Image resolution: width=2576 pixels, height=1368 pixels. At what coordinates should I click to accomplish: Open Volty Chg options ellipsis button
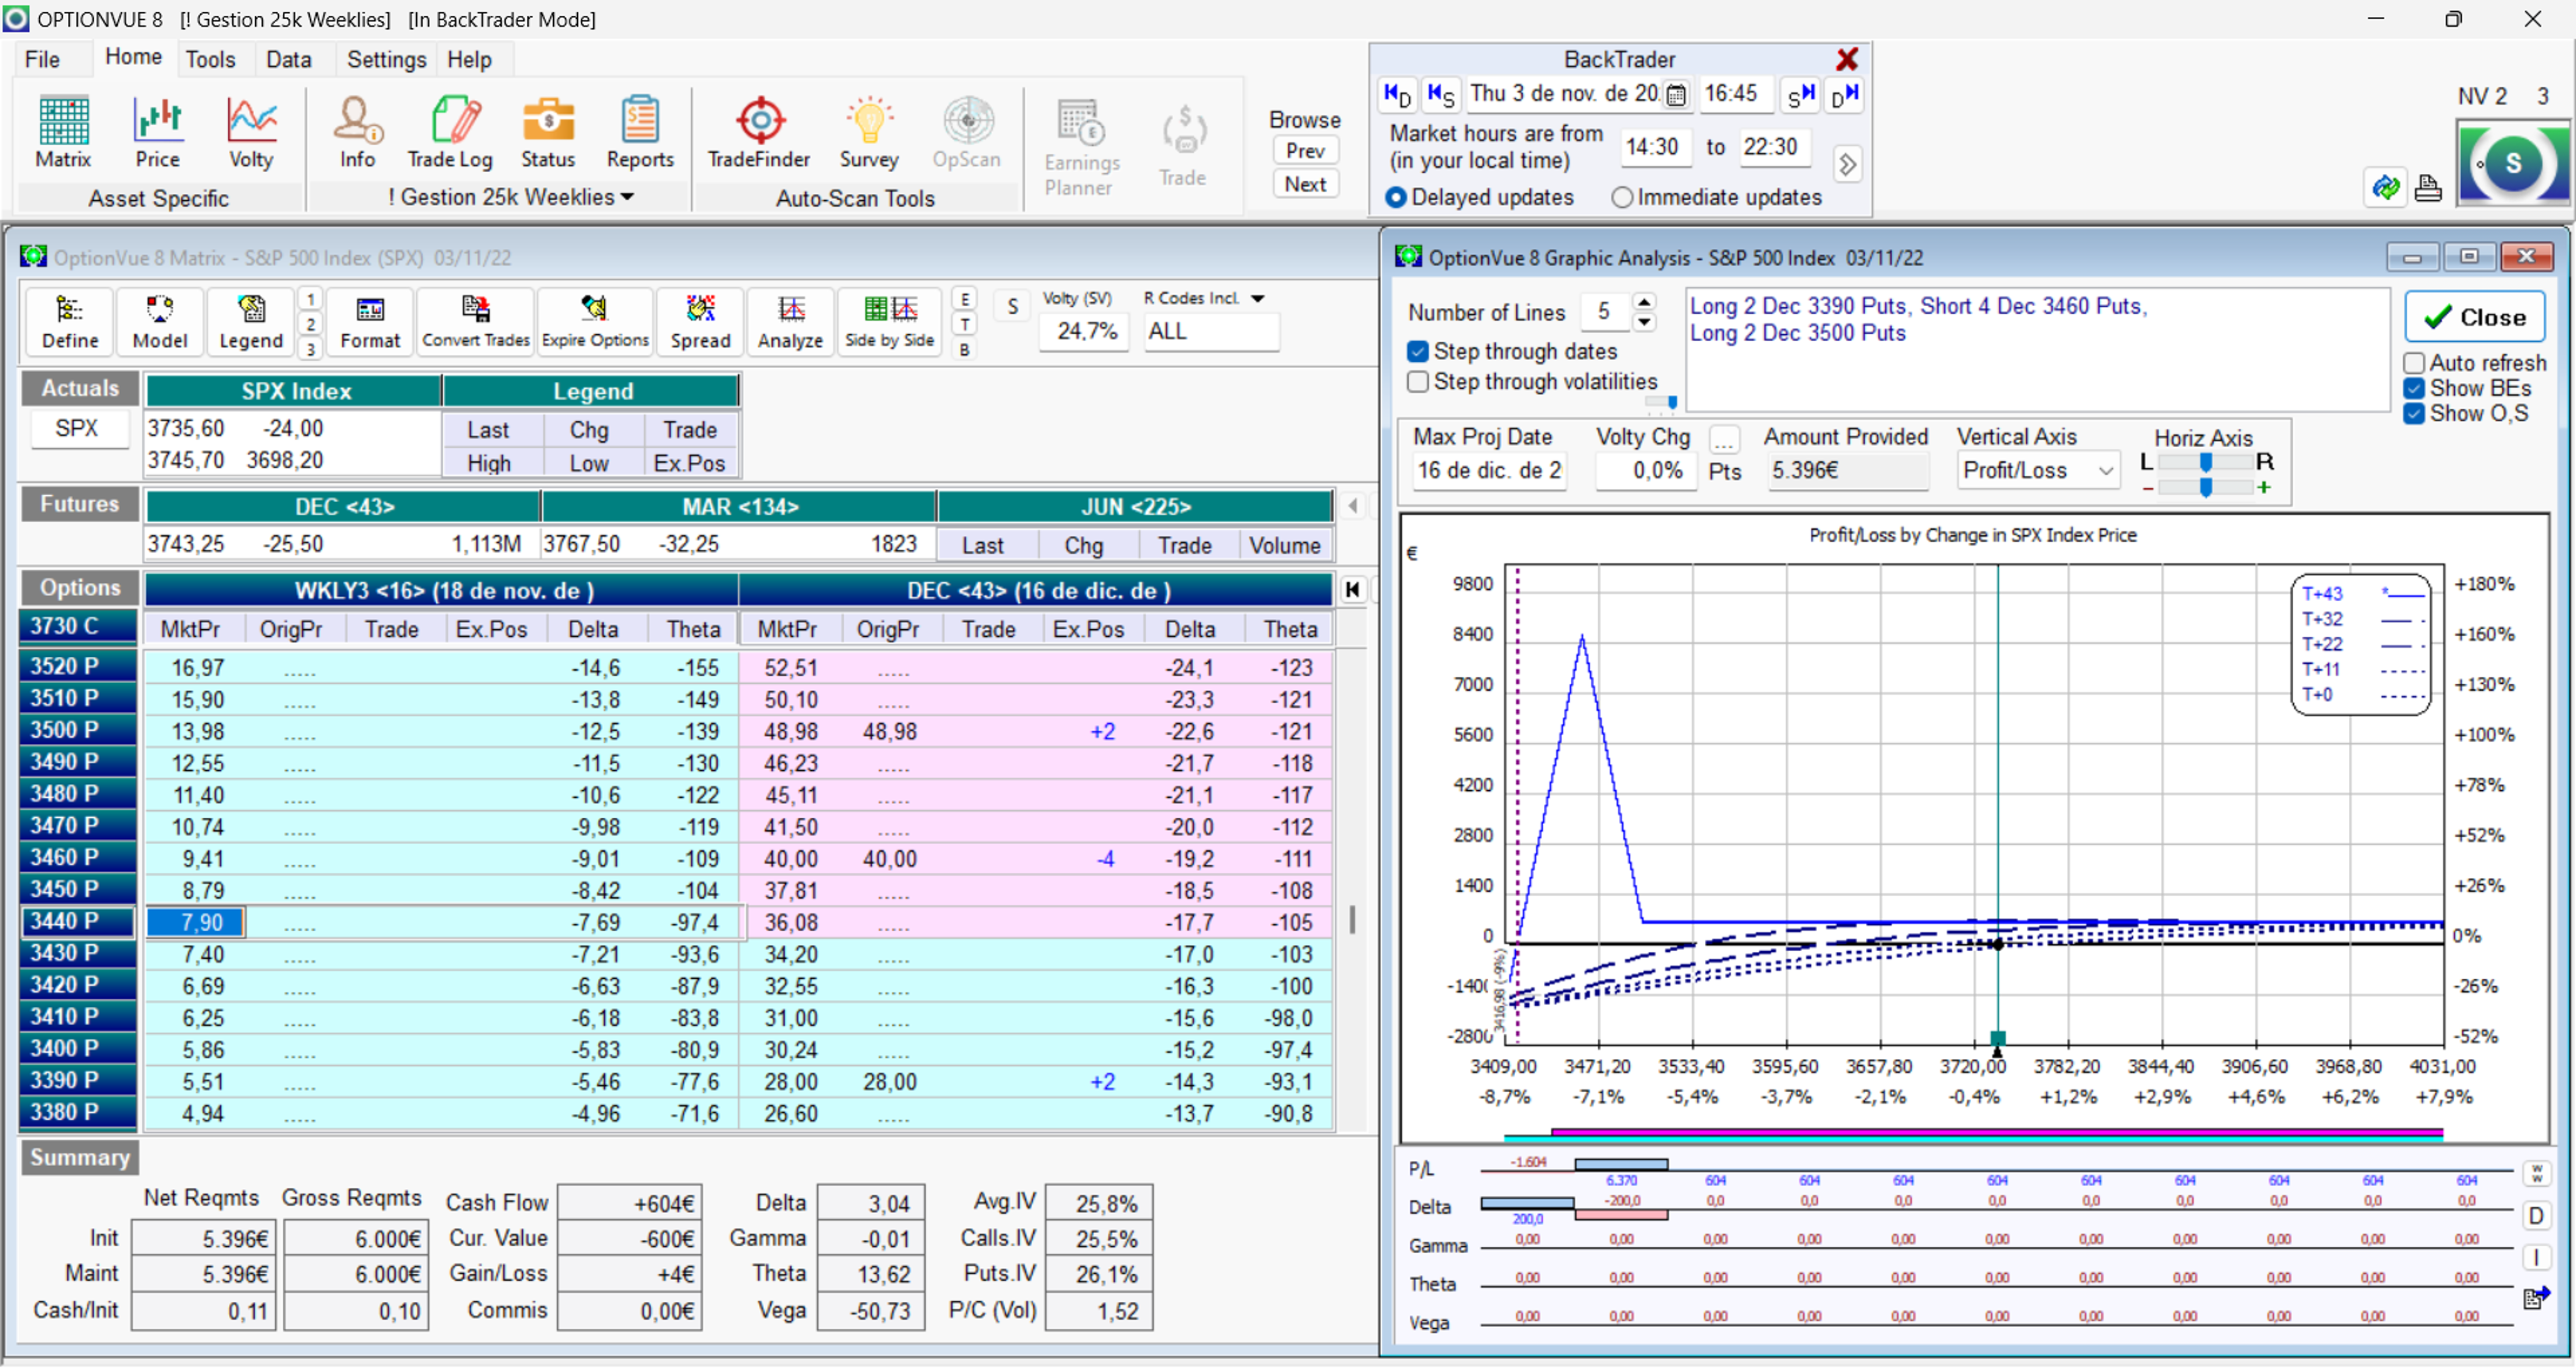[1724, 440]
